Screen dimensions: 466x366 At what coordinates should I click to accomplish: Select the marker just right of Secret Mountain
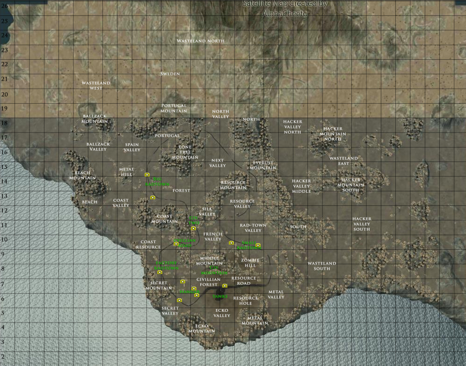pos(182,282)
